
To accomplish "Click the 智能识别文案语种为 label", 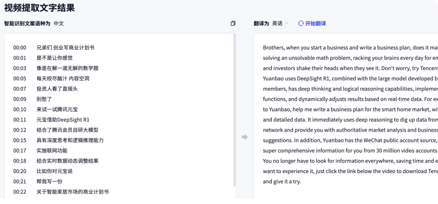I will [x=27, y=24].
